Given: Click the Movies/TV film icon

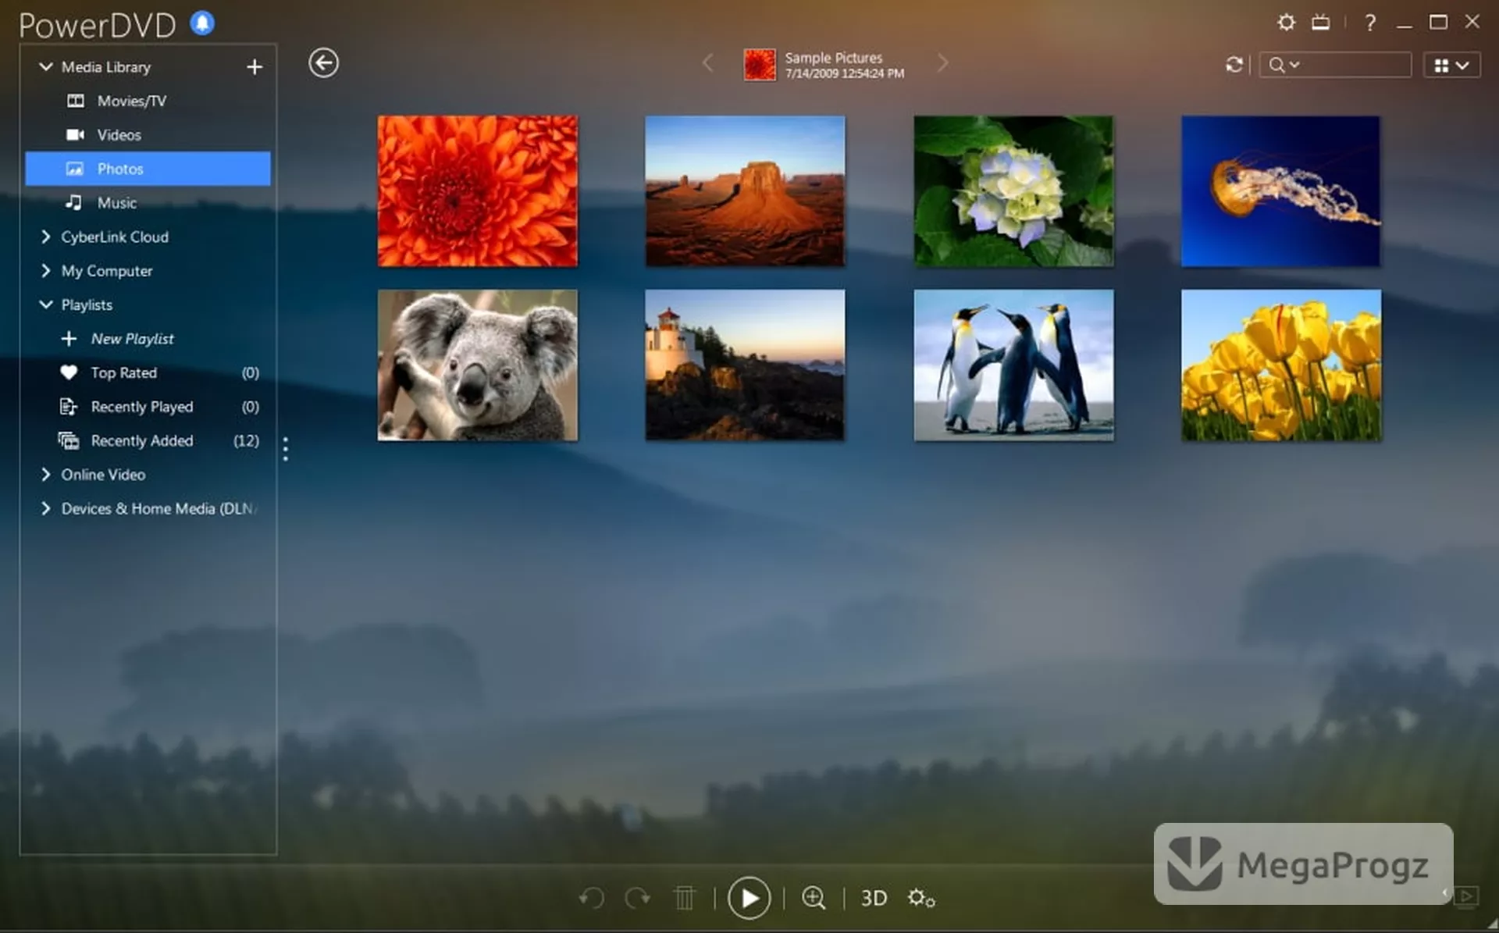Looking at the screenshot, I should (76, 101).
